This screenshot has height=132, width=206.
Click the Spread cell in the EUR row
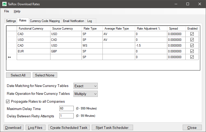(x=176, y=51)
